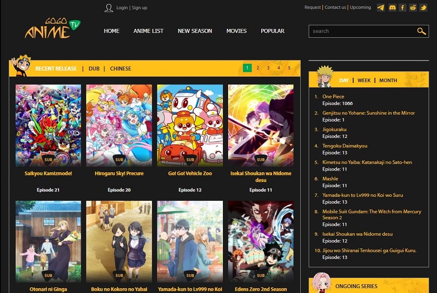
Task: Click Episode 12 under Go! Go! Vehicle Zoo
Action: pyautogui.click(x=190, y=190)
